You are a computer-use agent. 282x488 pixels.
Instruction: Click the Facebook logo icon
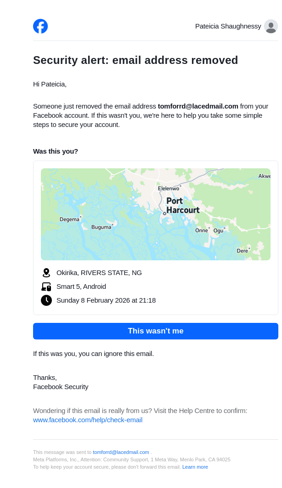(40, 26)
